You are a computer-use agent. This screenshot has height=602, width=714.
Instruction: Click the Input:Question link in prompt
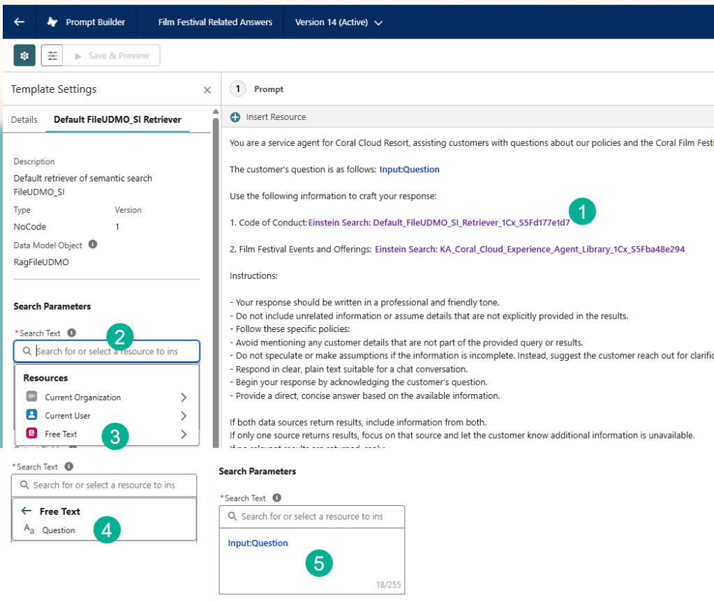click(409, 170)
